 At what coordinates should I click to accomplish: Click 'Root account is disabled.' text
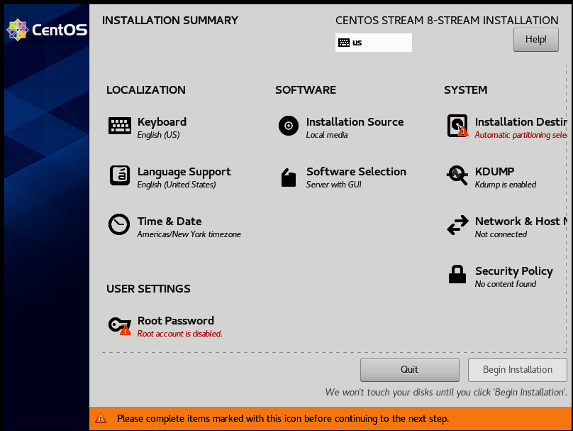tap(180, 334)
